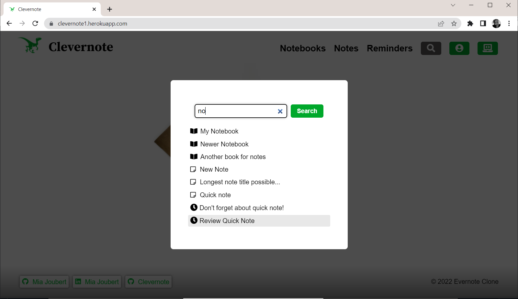Select the Clevernote browser tab
The width and height of the screenshot is (518, 299).
[52, 9]
